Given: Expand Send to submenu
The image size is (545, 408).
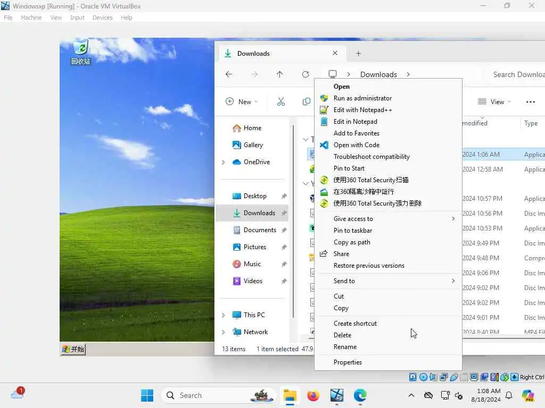Looking at the screenshot, I should pos(388,281).
